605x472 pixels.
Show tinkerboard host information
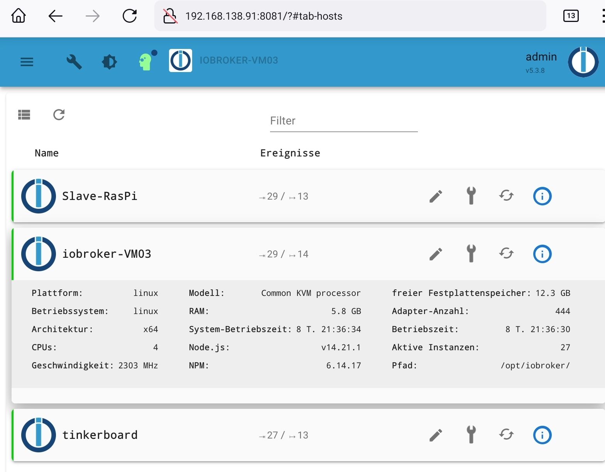click(542, 435)
